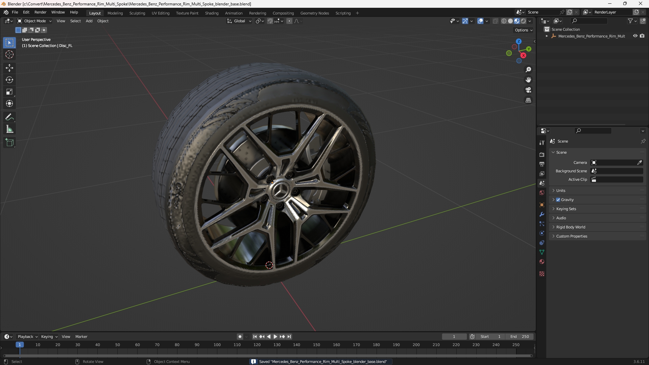Click the Marker menu in timeline
Viewport: 649px width, 365px height.
pos(81,337)
